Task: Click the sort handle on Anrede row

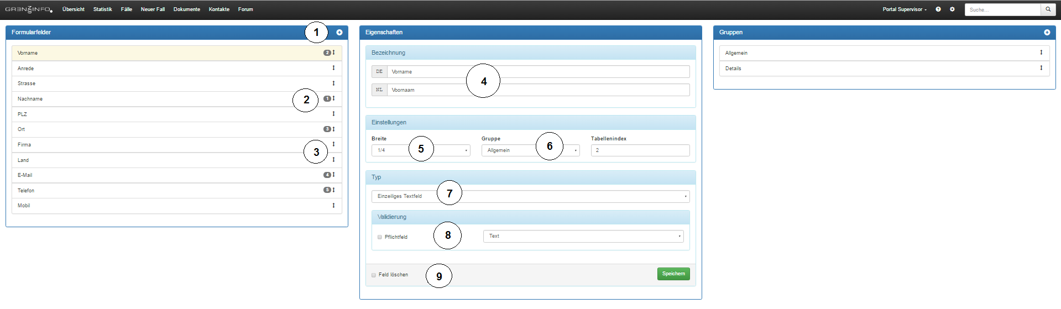Action: pyautogui.click(x=333, y=68)
